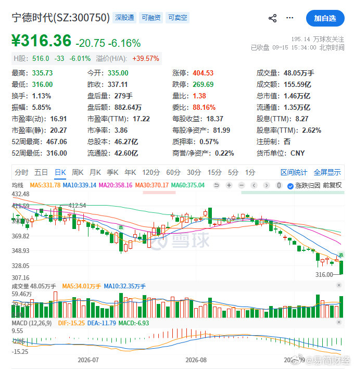
Task: Click the 涨停 value 404.53
Action: tap(203, 73)
